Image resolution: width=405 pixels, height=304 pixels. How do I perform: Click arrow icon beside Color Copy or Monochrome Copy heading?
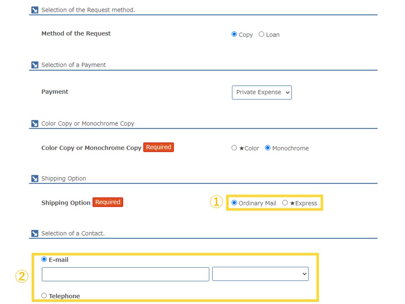35,124
